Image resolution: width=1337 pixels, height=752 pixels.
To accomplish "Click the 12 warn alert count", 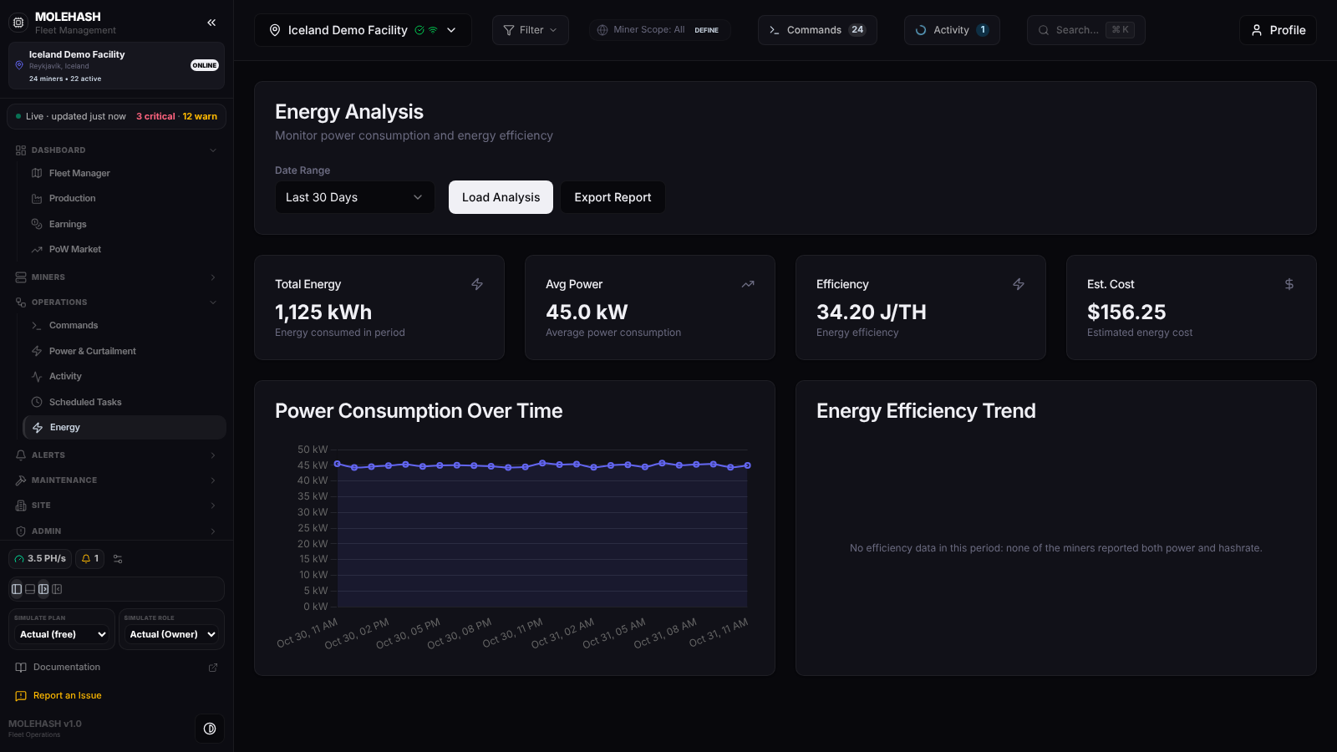I will click(200, 116).
